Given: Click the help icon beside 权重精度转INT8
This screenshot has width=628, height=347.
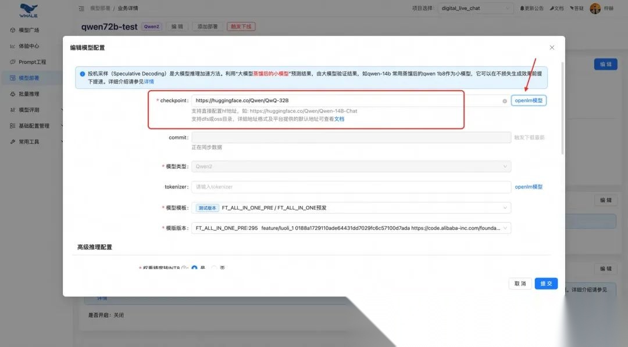Looking at the screenshot, I should pos(184,268).
